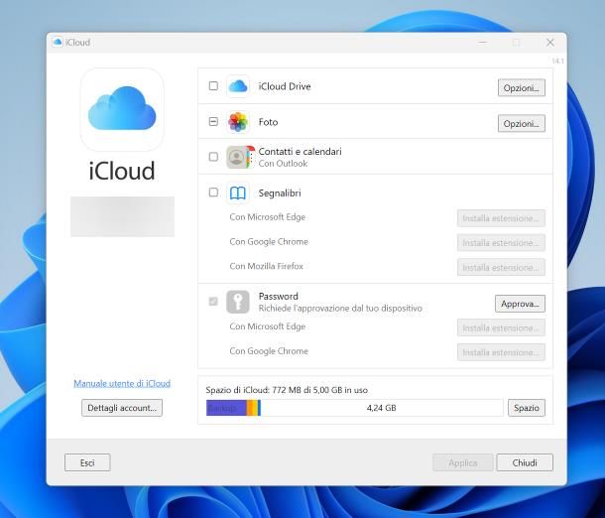Click the small iCloud title bar icon
The height and width of the screenshot is (518, 605).
58,43
